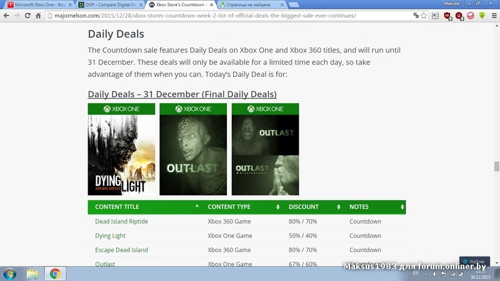The image size is (500, 281).
Task: Reload the page with the refresh icon
Action: click(27, 15)
